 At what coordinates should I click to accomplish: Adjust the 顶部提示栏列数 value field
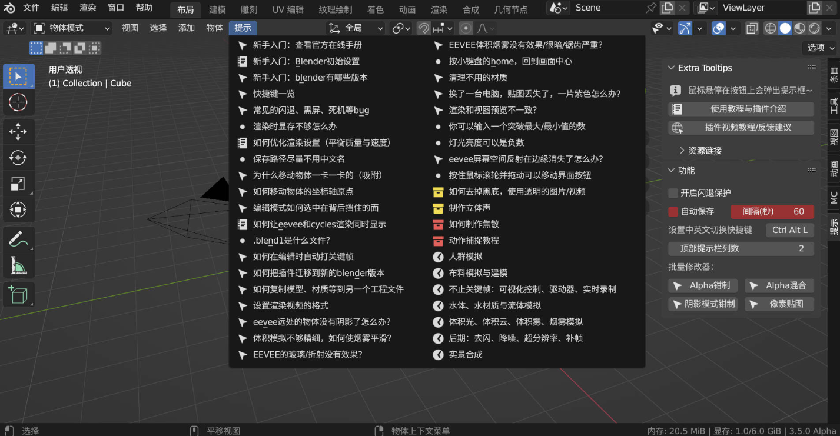(x=741, y=248)
